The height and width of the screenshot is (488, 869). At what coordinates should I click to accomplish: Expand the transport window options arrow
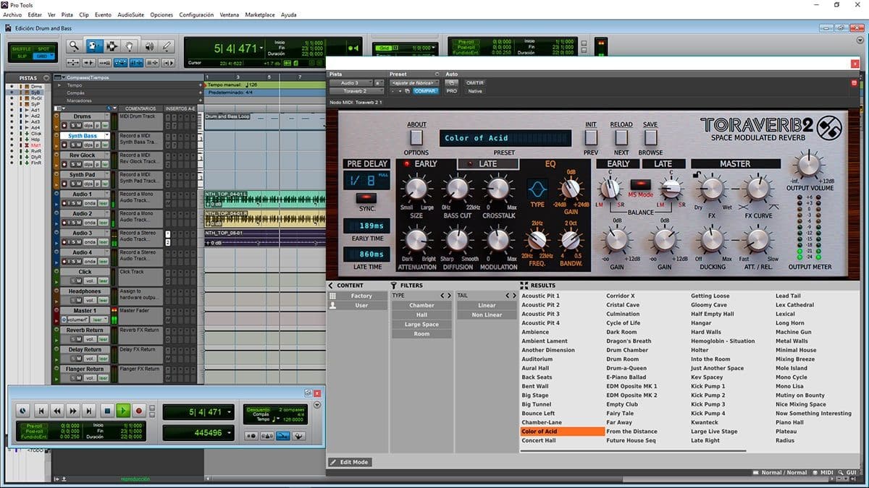(316, 406)
